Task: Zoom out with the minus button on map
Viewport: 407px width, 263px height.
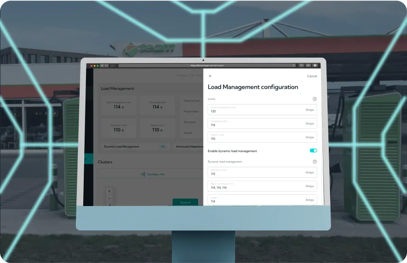Action: [x=109, y=199]
